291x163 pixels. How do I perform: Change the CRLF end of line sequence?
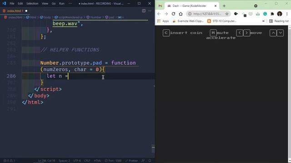coord(87,161)
